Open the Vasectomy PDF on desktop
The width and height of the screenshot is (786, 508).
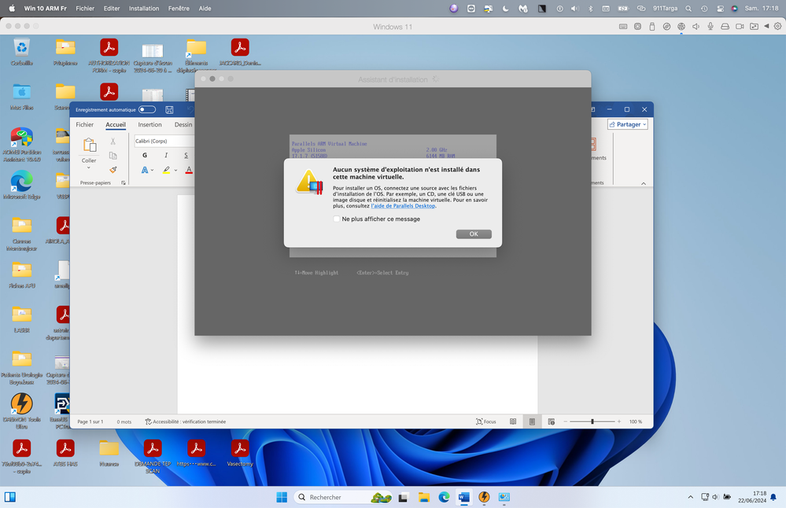(x=240, y=454)
